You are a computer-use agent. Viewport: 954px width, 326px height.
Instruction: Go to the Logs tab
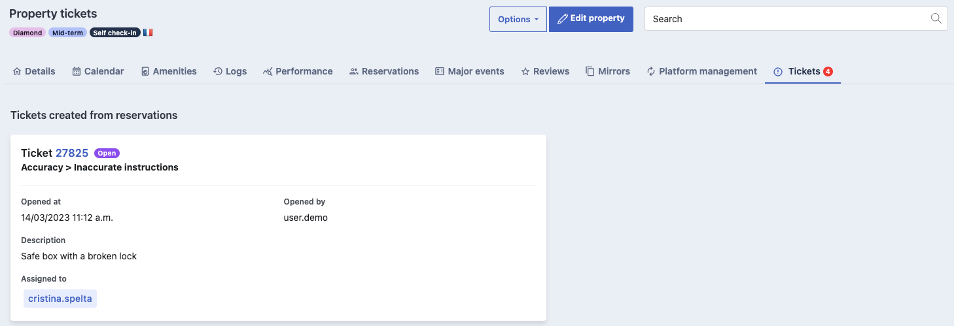[230, 71]
